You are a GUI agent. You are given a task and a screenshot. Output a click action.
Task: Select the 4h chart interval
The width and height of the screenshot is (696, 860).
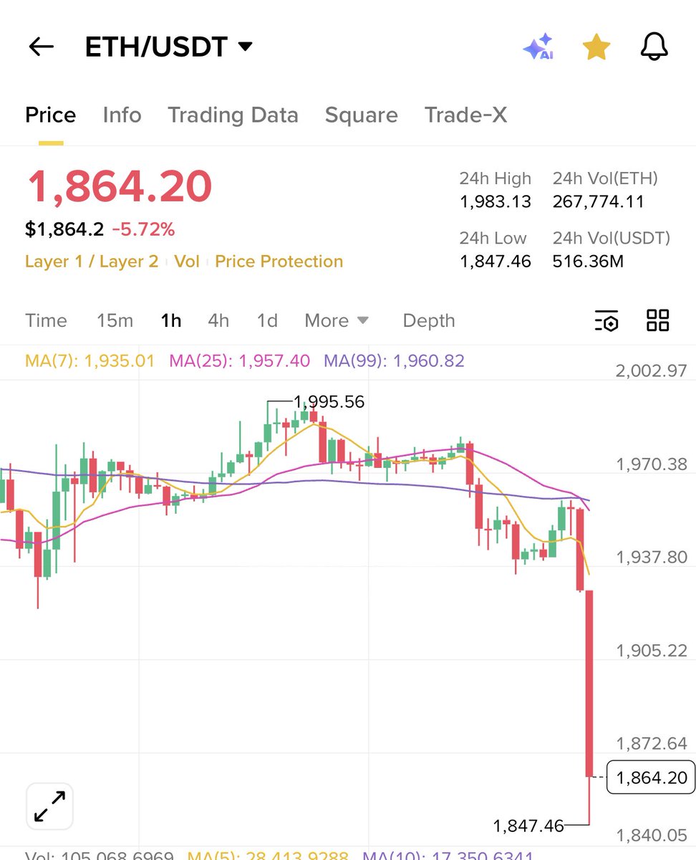click(x=218, y=320)
